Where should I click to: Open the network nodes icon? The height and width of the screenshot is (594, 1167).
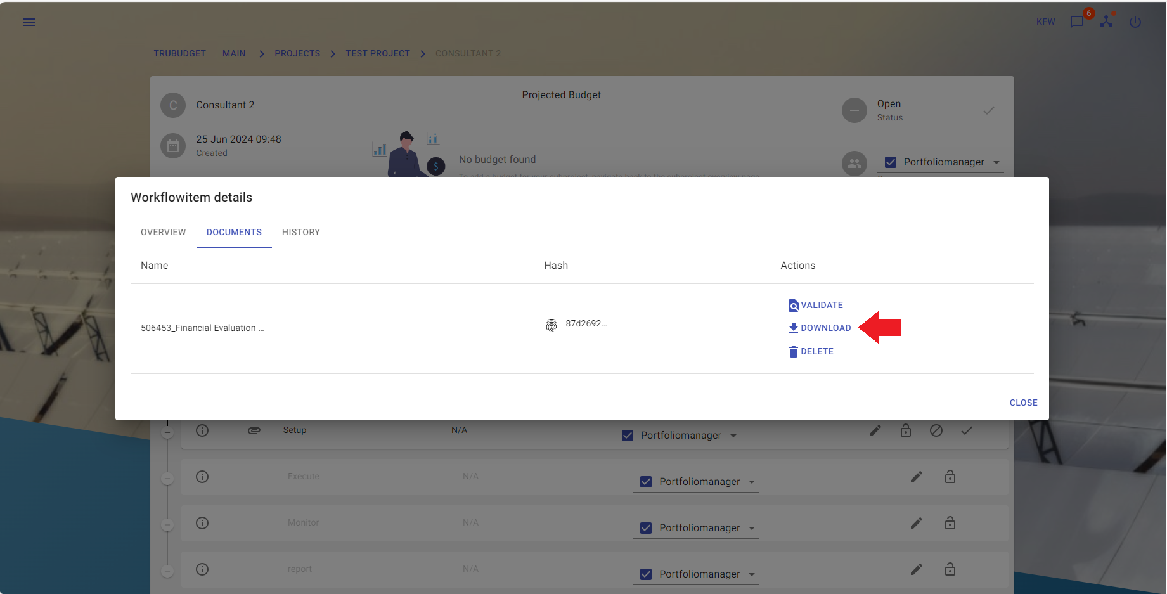pyautogui.click(x=1106, y=21)
